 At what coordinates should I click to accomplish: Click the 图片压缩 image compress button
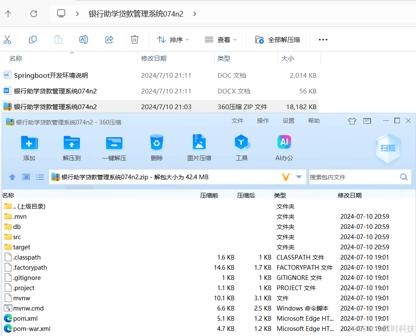(x=199, y=148)
